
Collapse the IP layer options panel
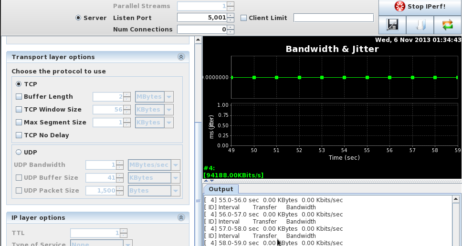181,217
